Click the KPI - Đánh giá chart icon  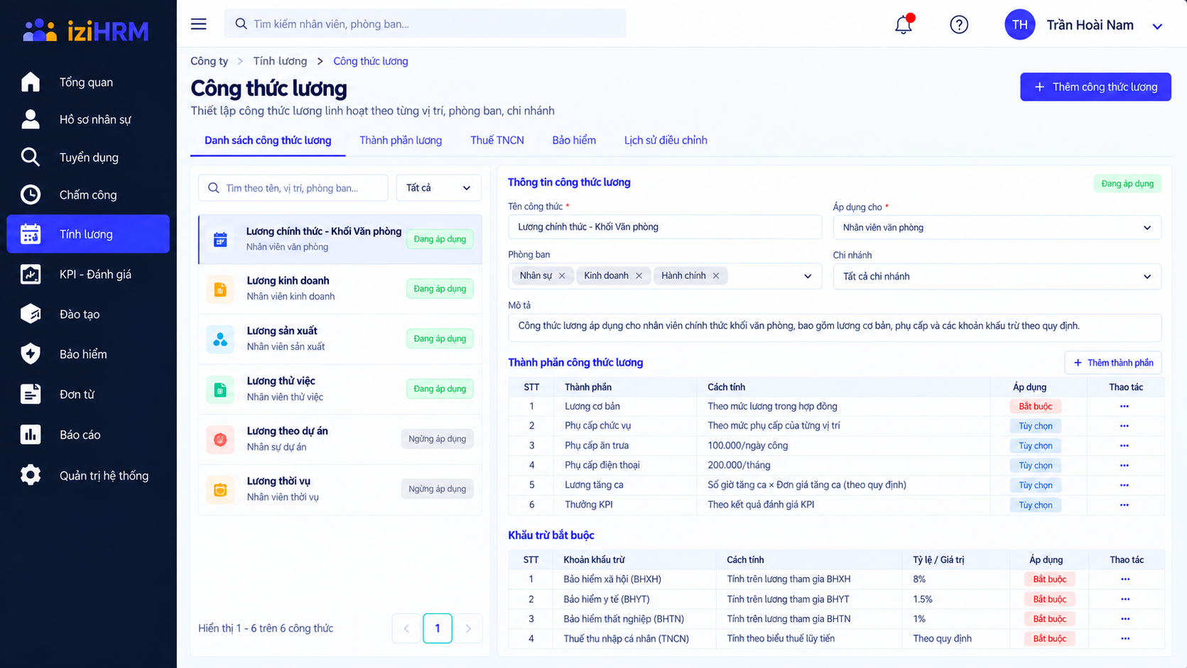pyautogui.click(x=31, y=274)
